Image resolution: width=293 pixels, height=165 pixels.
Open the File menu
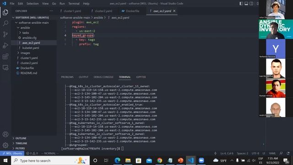[x=12, y=3]
